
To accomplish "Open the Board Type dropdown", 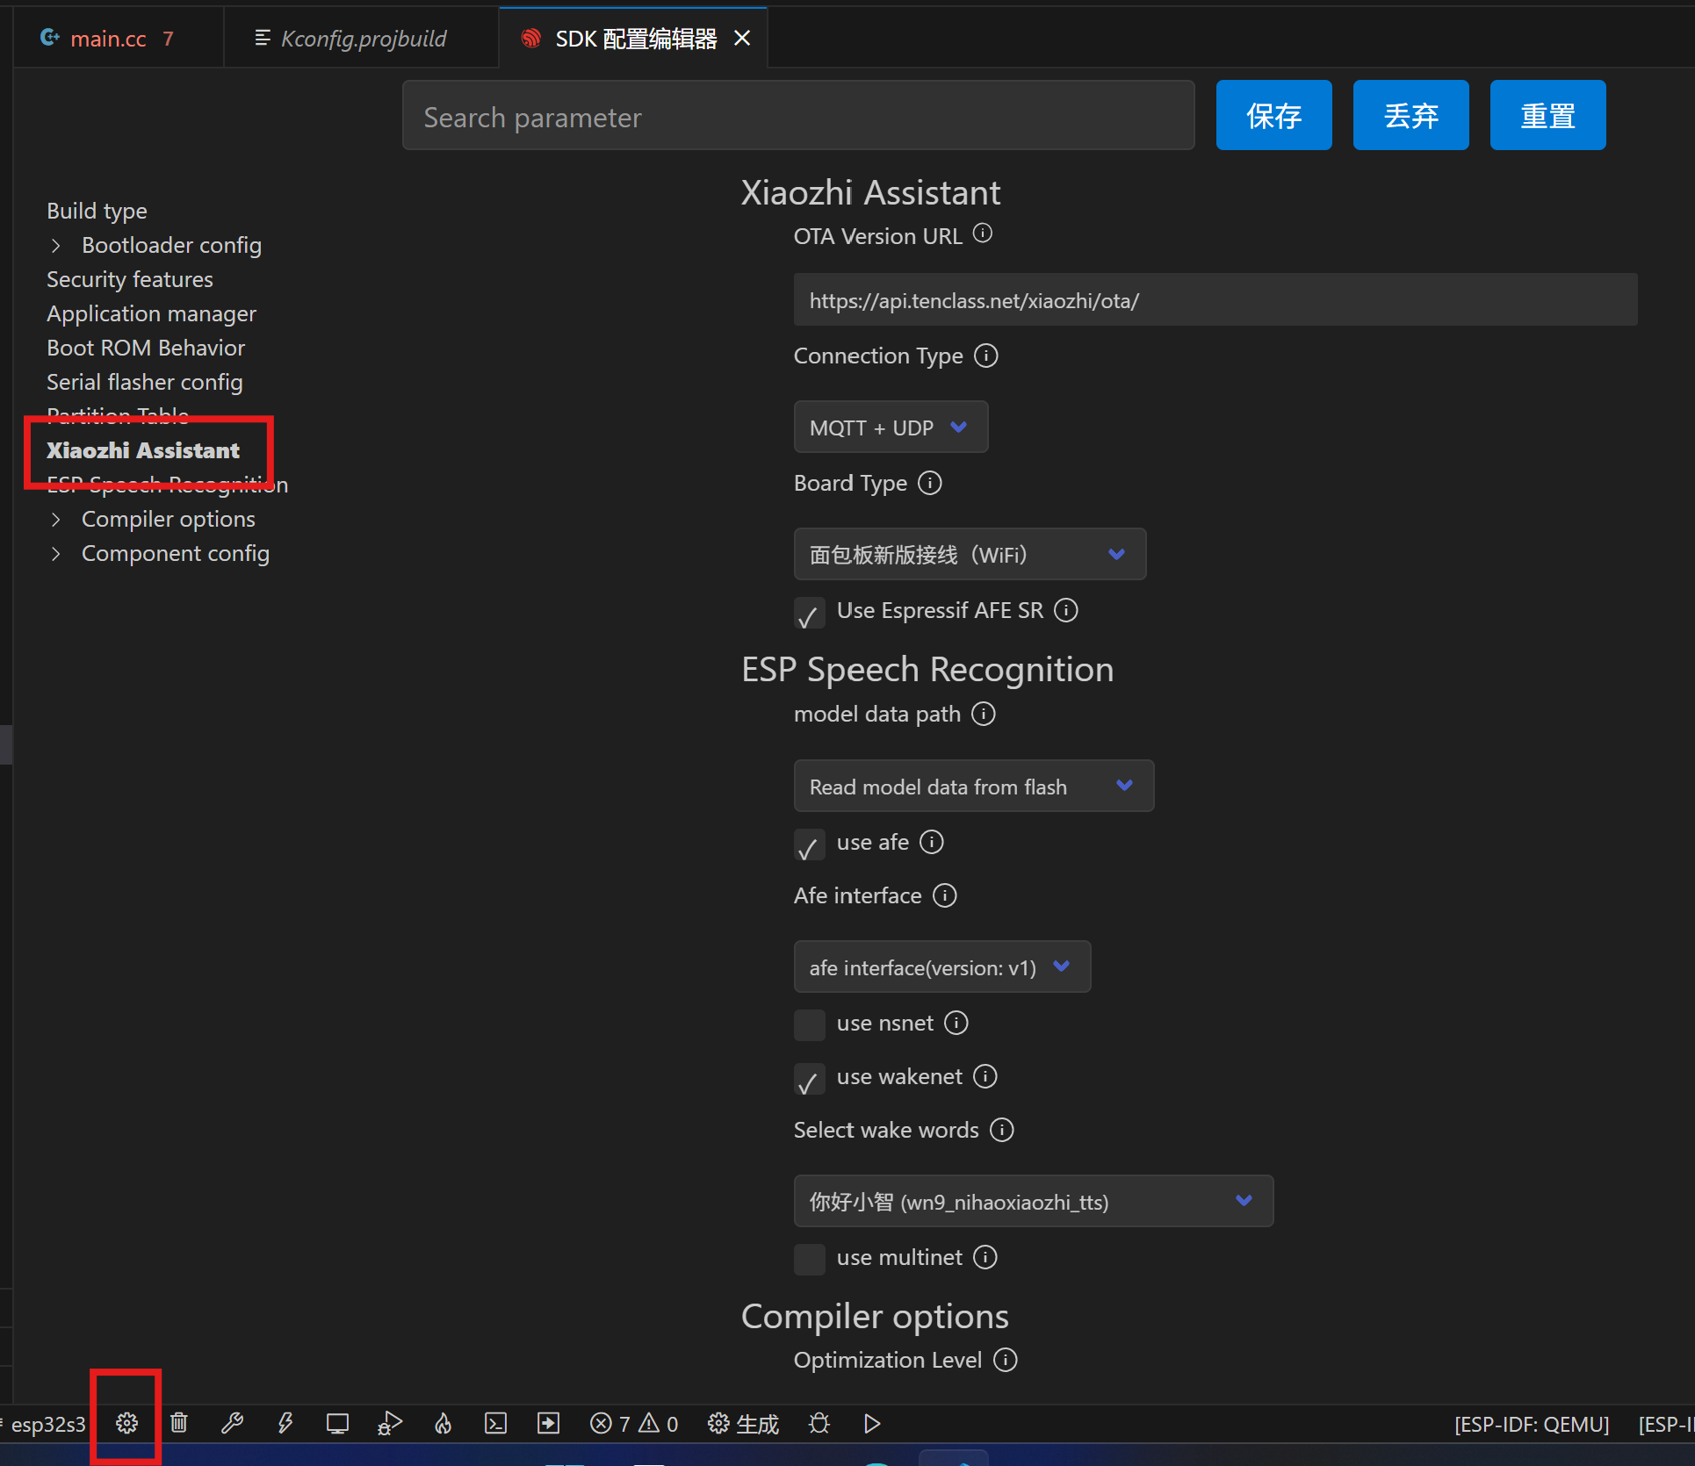I will (970, 554).
